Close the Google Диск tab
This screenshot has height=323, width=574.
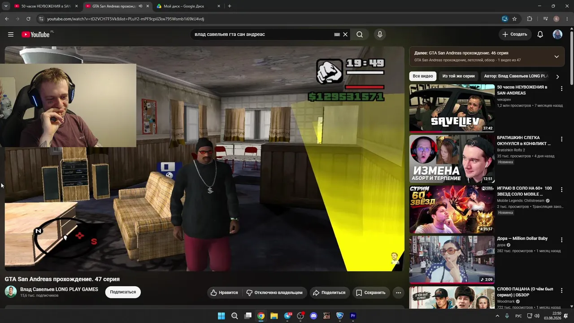click(219, 6)
